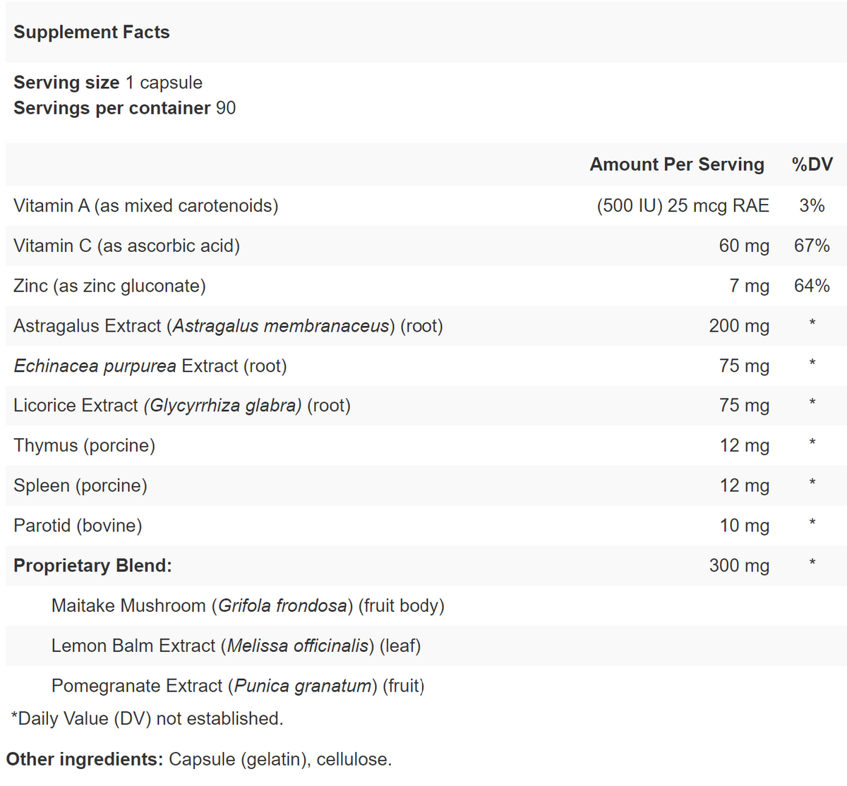Click the Proprietary Blend heading

point(93,566)
